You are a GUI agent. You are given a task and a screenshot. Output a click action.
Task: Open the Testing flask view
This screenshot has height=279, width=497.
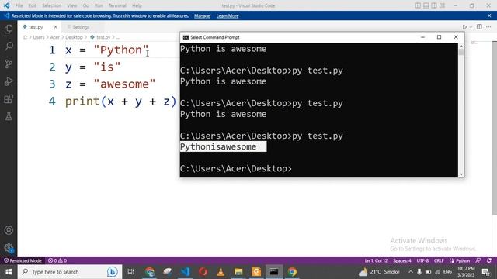[9, 116]
